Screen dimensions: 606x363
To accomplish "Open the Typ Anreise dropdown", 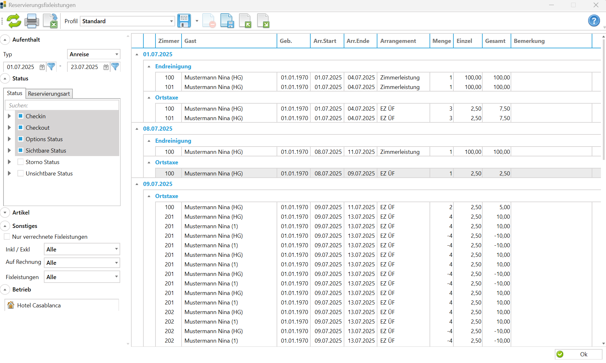I will [117, 54].
